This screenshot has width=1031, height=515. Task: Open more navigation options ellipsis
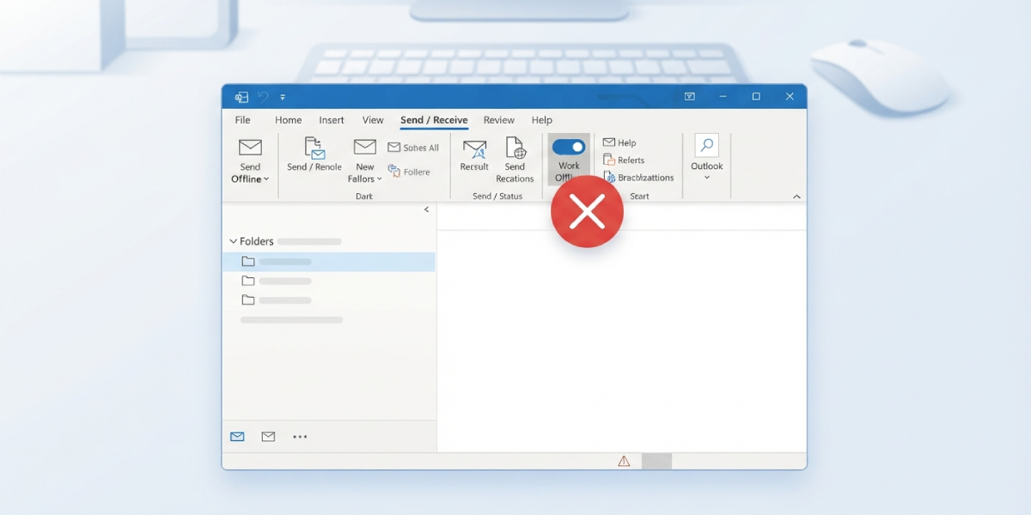[300, 437]
